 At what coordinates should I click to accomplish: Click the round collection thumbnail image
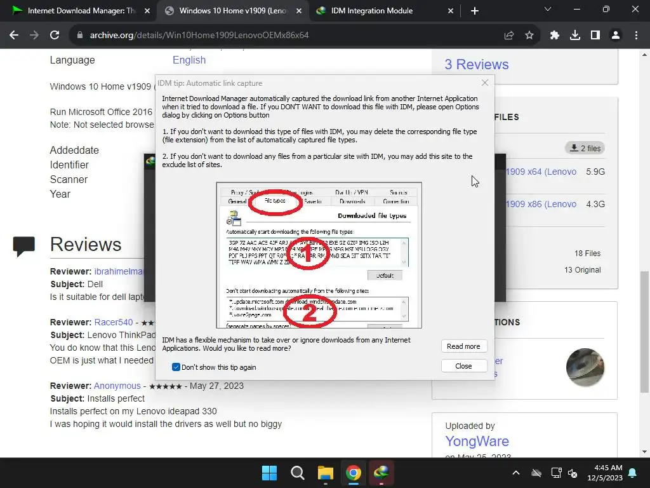click(585, 367)
